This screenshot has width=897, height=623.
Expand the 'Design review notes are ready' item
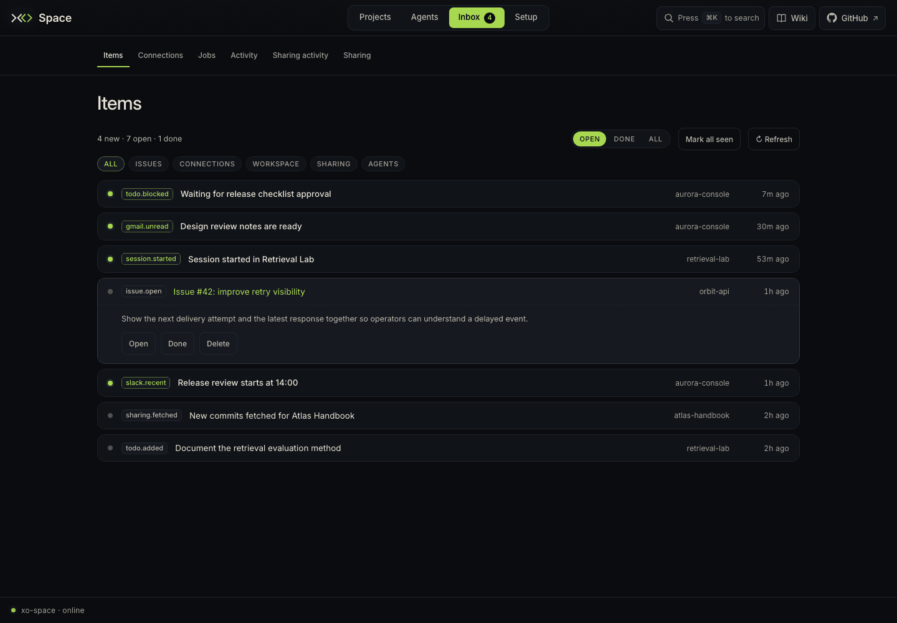(448, 226)
